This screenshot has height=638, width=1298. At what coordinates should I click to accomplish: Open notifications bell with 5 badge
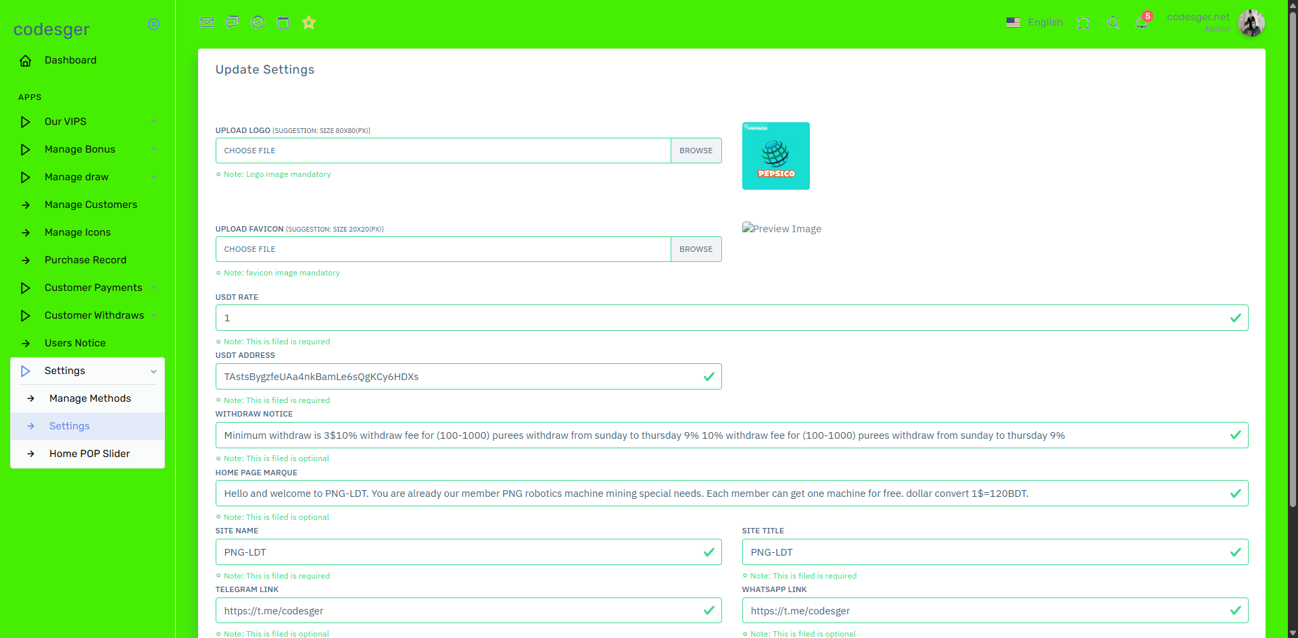(x=1143, y=22)
